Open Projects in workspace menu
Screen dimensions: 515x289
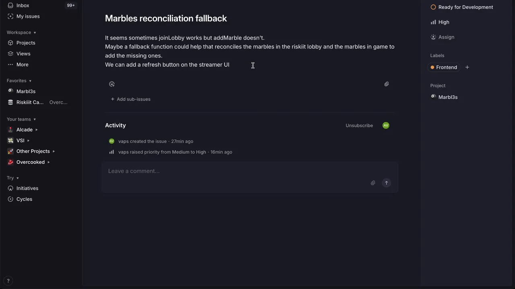pyautogui.click(x=25, y=43)
